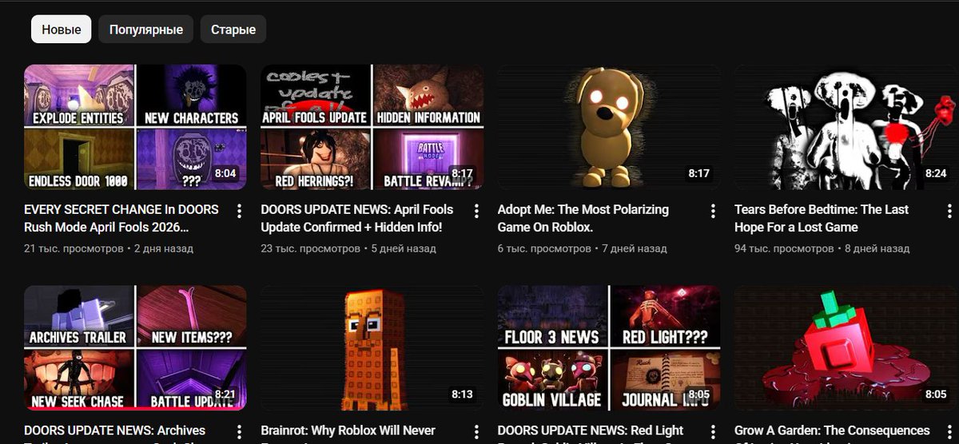Open the Floor 3 News video thumbnail
Viewport: 959px width, 444px height.
click(x=609, y=348)
